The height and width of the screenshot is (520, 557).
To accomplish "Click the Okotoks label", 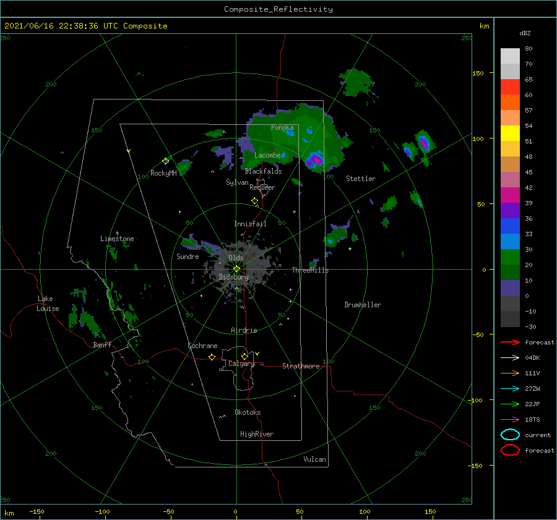I will click(248, 412).
